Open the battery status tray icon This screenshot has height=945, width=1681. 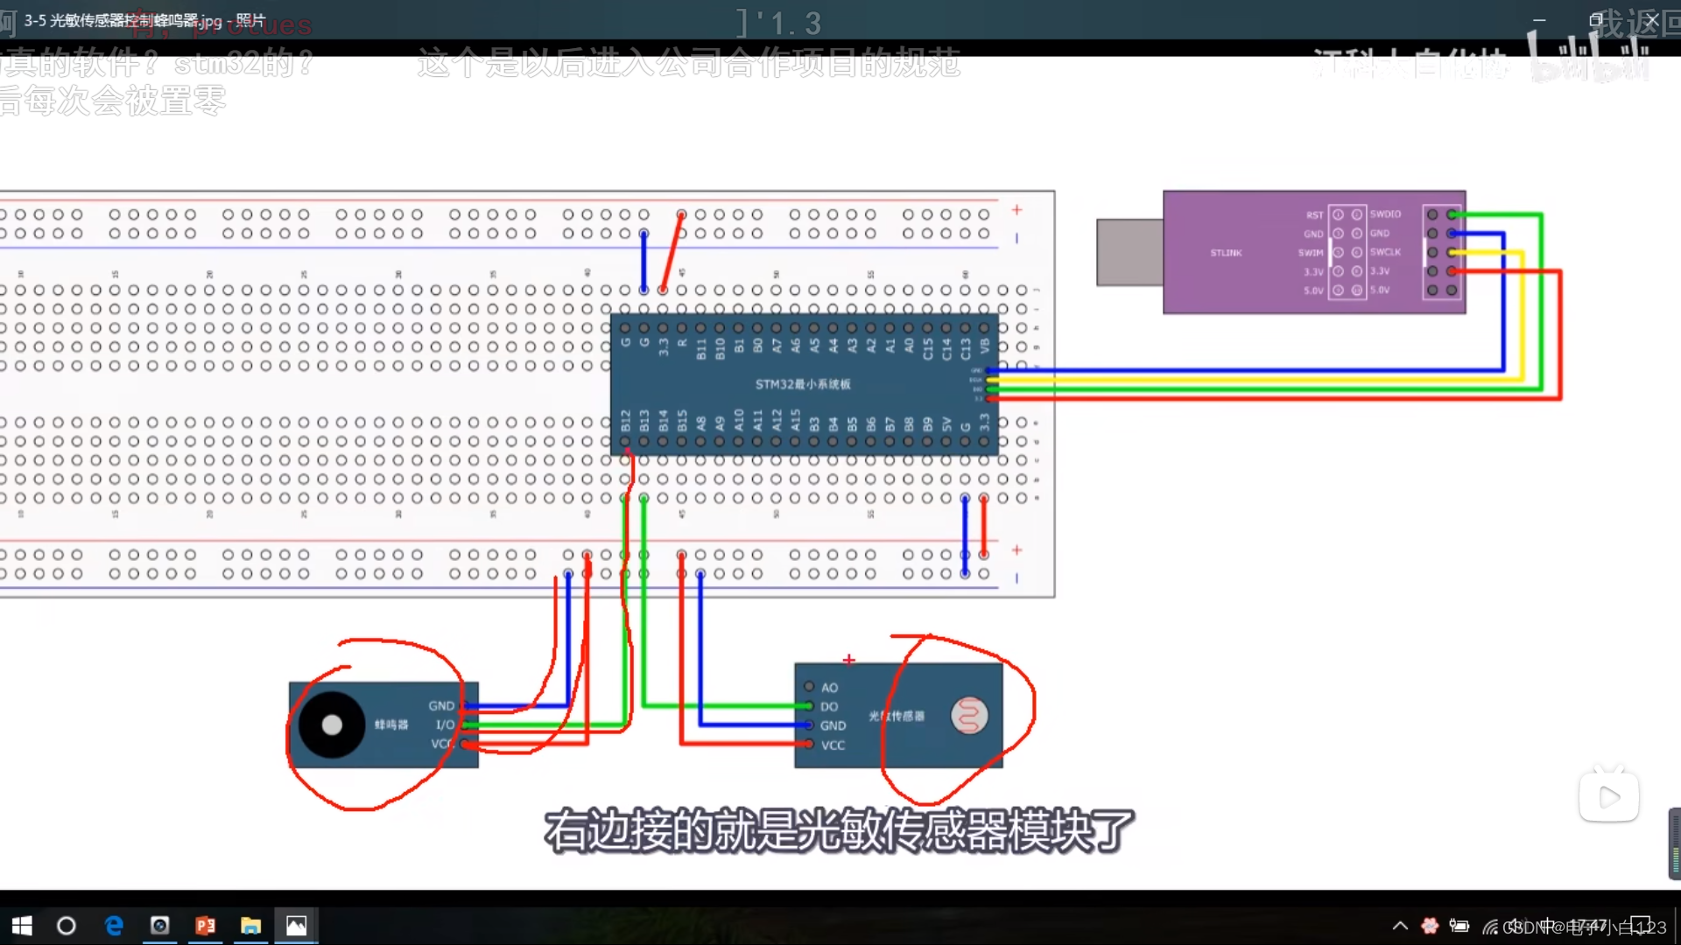coord(1459,926)
